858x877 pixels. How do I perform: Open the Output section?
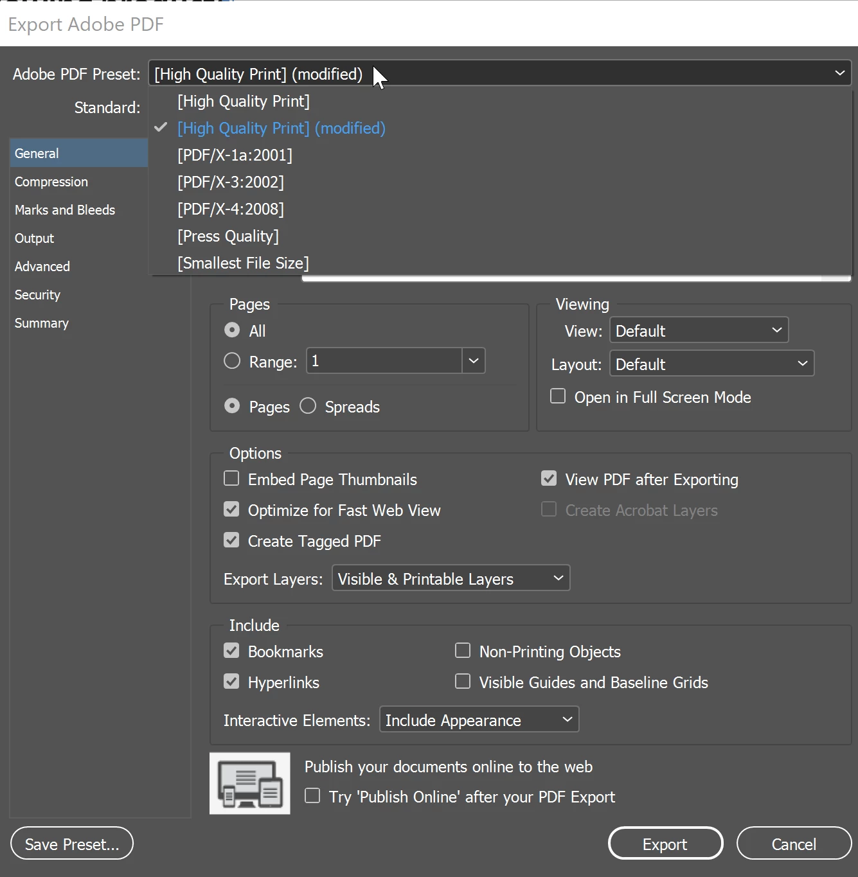tap(79, 238)
